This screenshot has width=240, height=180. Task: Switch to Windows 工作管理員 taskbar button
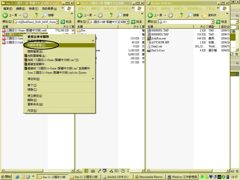pyautogui.click(x=182, y=177)
